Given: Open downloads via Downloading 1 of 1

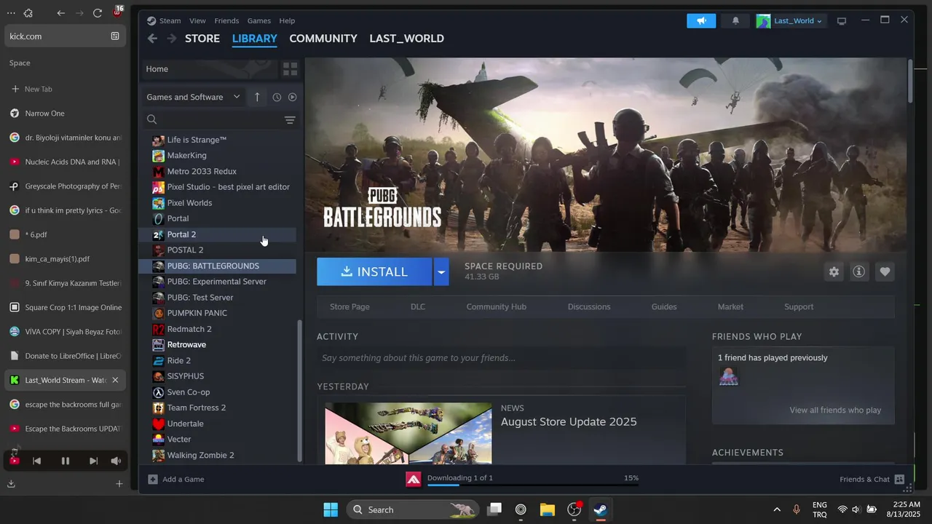Looking at the screenshot, I should (460, 477).
